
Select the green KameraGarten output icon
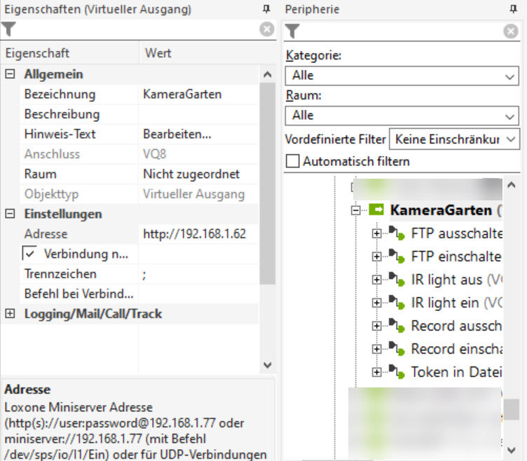376,210
